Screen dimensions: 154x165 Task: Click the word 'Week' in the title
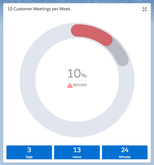click(65, 9)
